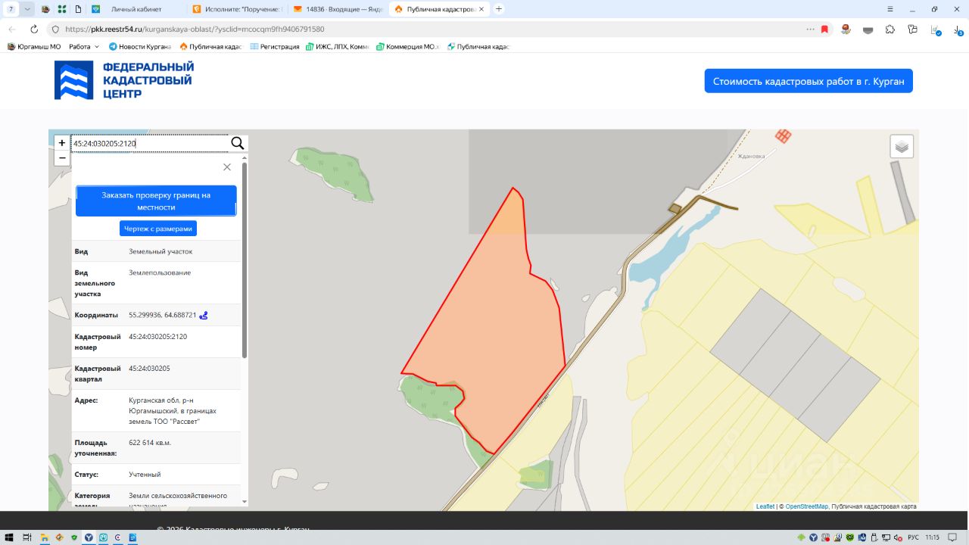Zoom in the map with plus button
969x545 pixels.
click(62, 143)
